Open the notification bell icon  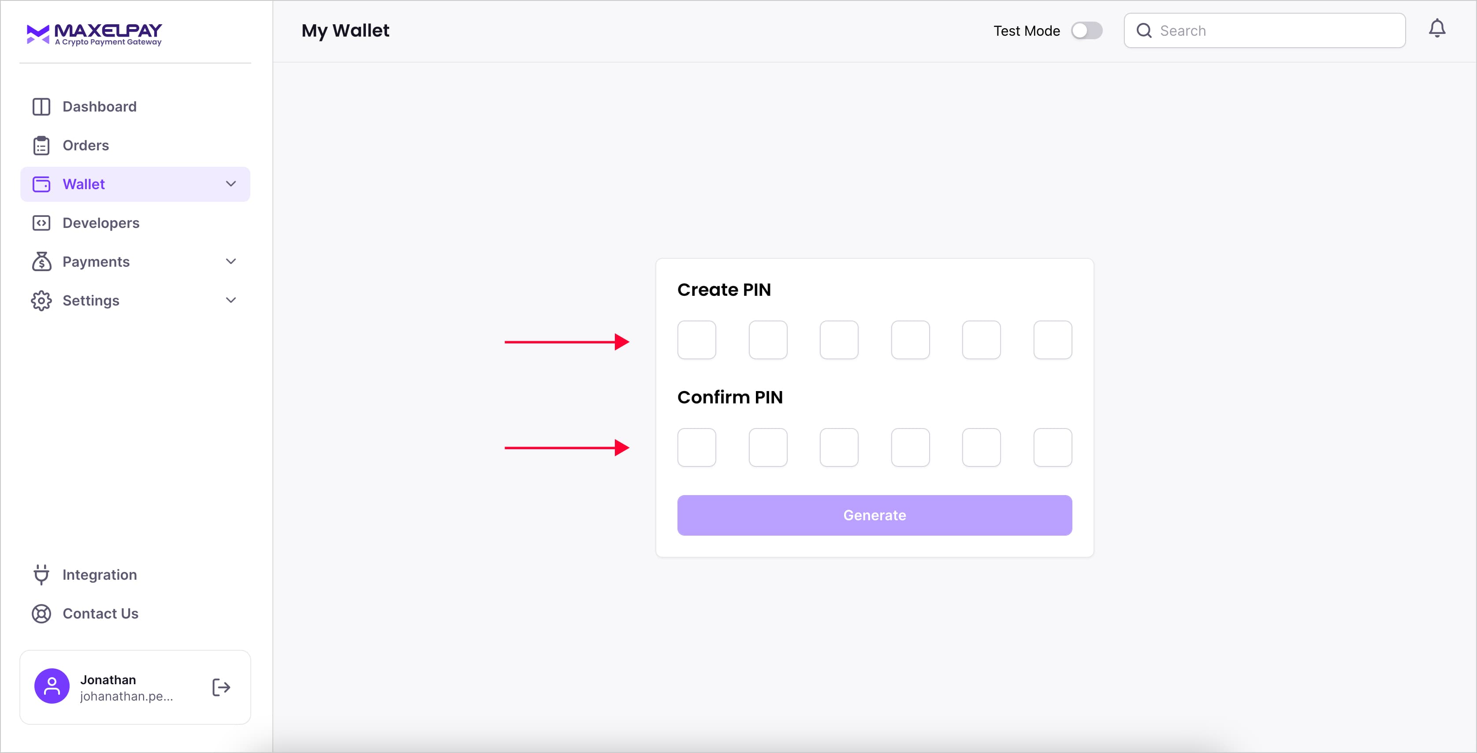tap(1437, 28)
